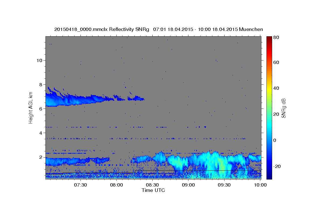Click the 'Time UTC' x-axis label
This screenshot has width=323, height=215.
[153, 190]
